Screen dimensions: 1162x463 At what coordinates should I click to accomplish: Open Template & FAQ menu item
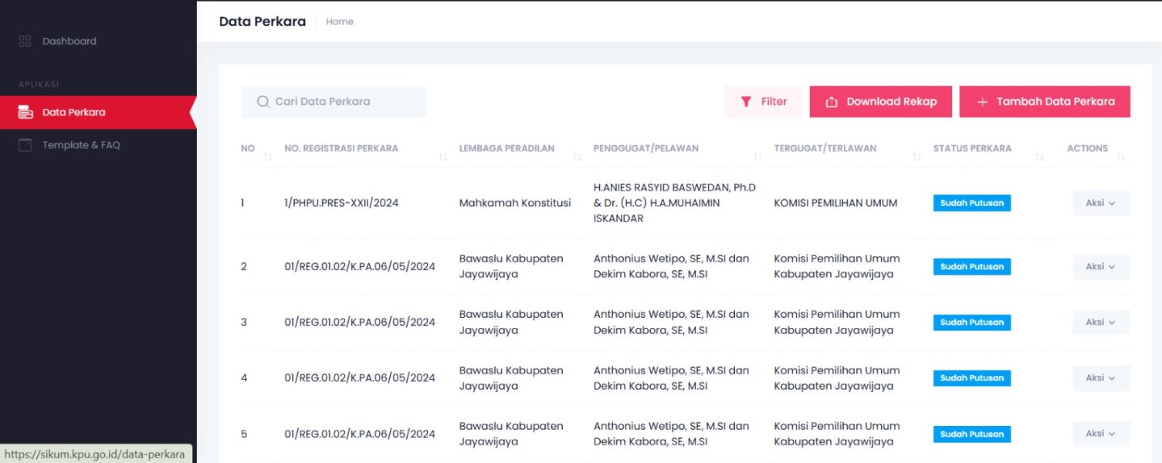pyautogui.click(x=81, y=145)
